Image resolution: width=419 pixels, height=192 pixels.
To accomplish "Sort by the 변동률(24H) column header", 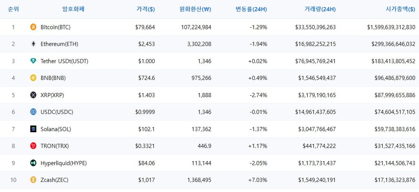I will [x=251, y=9].
